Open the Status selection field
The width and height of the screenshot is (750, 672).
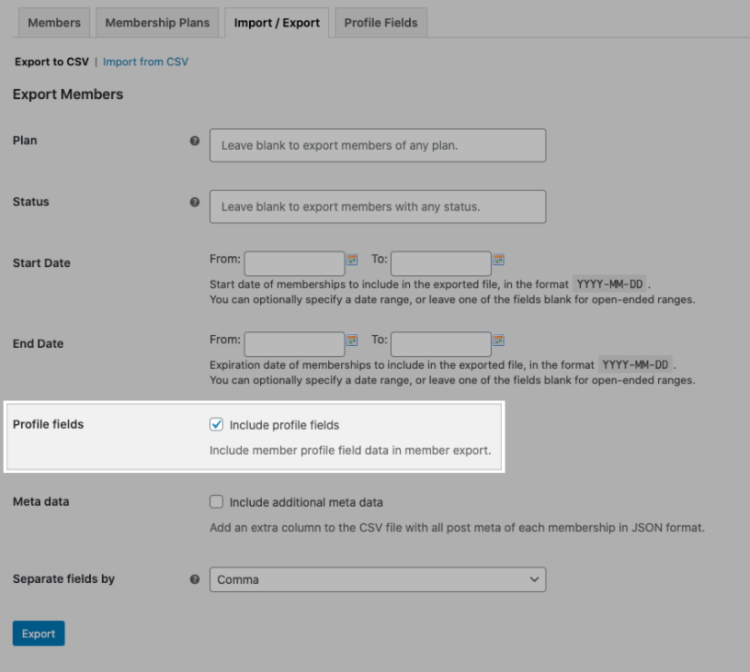(377, 206)
